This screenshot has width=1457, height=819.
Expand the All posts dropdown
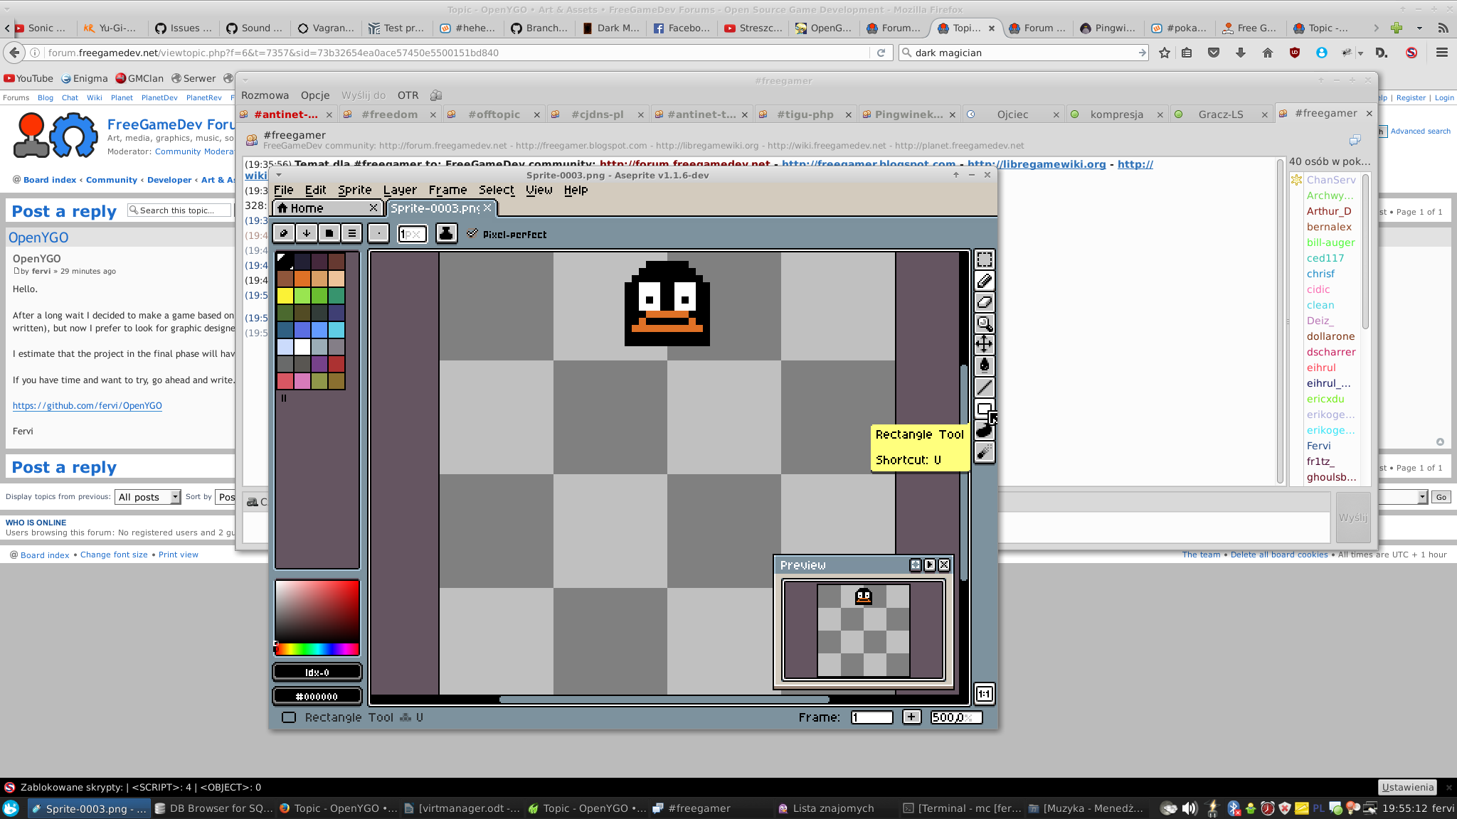(149, 497)
